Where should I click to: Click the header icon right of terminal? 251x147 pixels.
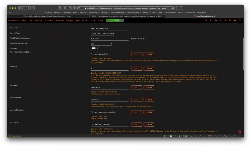[216, 20]
